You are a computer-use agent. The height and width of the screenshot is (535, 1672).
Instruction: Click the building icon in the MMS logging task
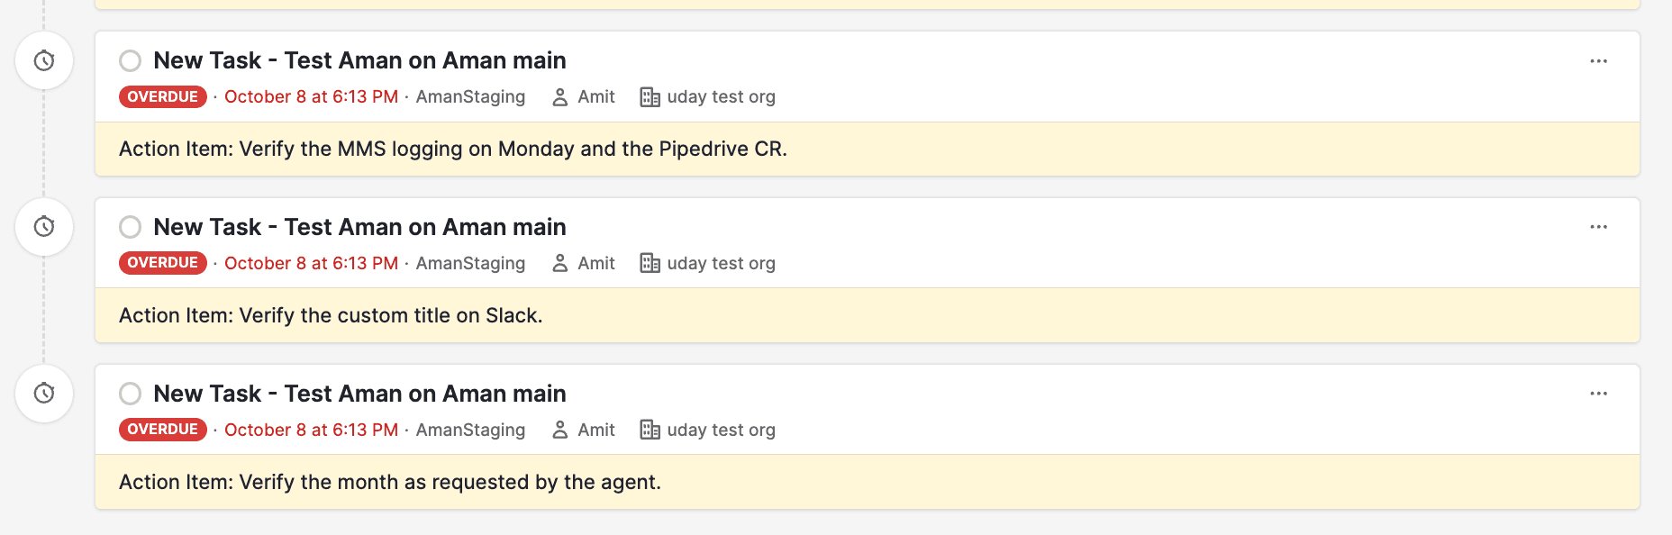pyautogui.click(x=650, y=97)
